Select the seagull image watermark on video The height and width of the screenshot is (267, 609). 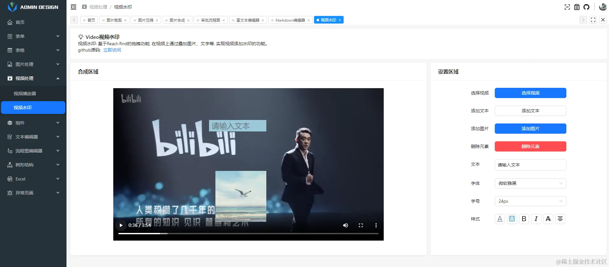[x=241, y=196]
